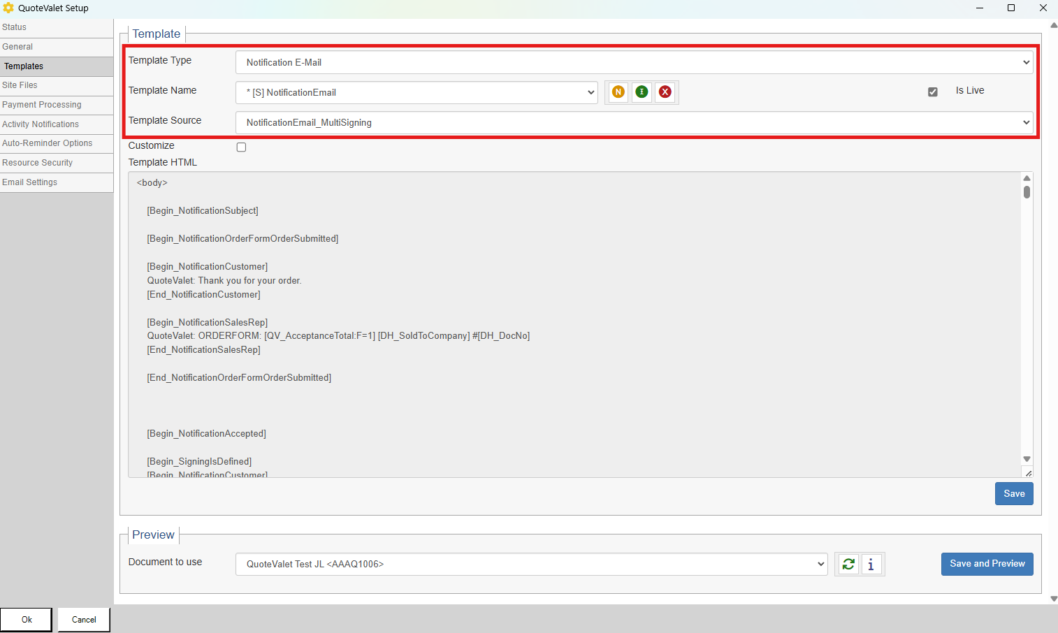Viewport: 1058px width, 633px height.
Task: Click the Template HTML scroll up arrow
Action: point(1027,178)
